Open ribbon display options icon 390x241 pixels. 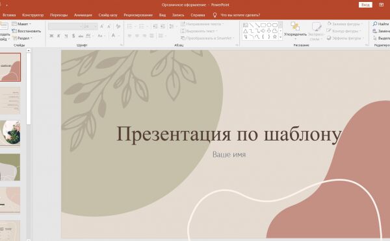tap(382, 5)
